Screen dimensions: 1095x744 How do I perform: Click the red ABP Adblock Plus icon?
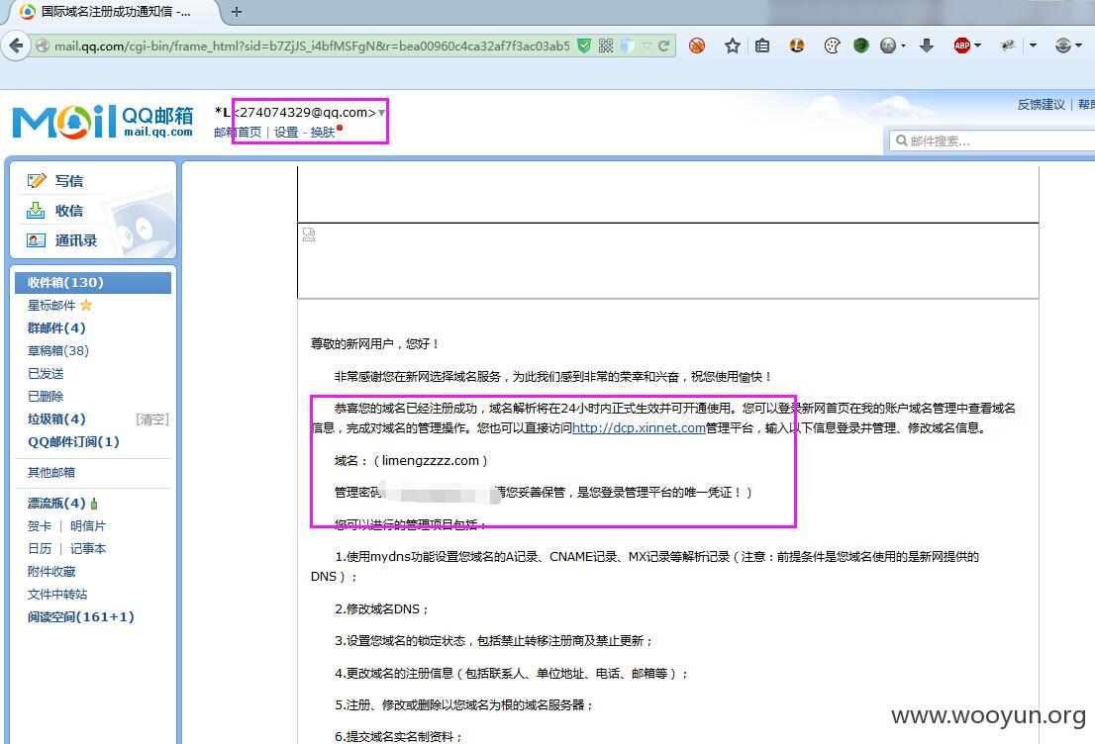[961, 46]
